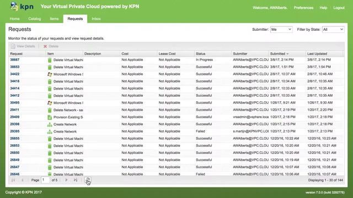Click provision icon for request 29409
This screenshot has height=198, width=353.
tap(50, 117)
